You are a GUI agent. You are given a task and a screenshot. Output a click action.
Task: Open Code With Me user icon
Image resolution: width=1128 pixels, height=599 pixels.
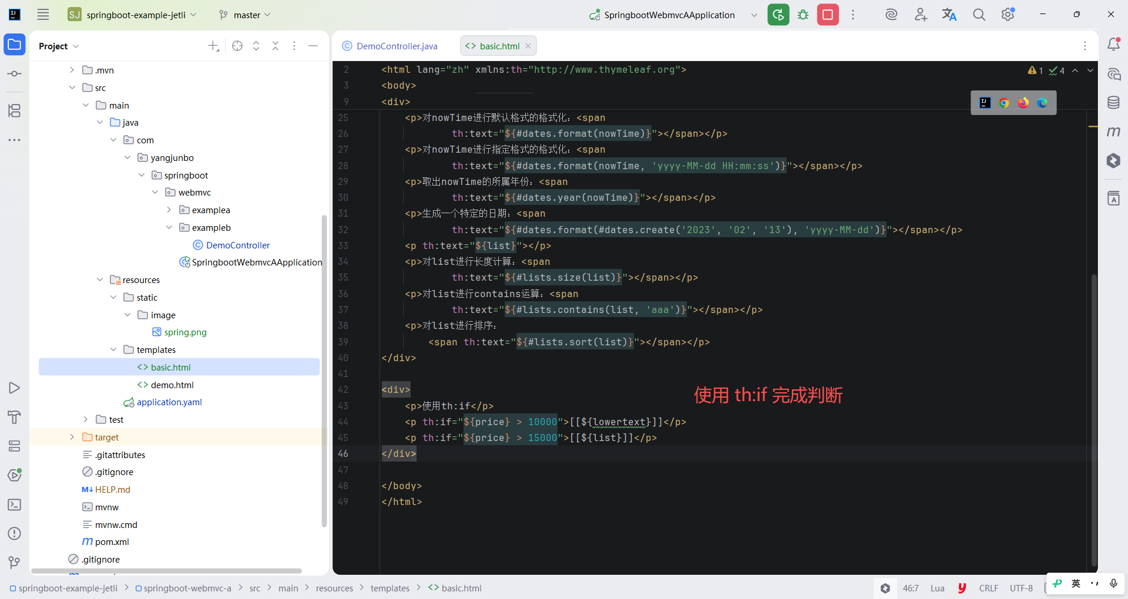(x=921, y=15)
